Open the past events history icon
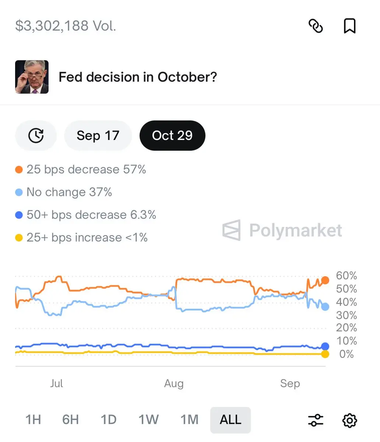Screen dimensions: 380x442 (x=36, y=136)
